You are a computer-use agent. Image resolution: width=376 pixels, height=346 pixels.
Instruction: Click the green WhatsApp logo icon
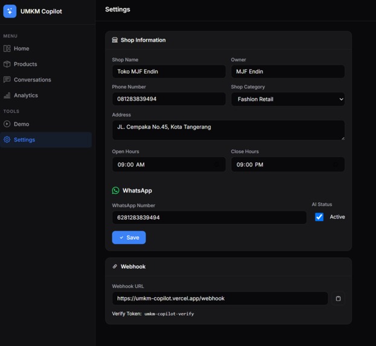[115, 190]
